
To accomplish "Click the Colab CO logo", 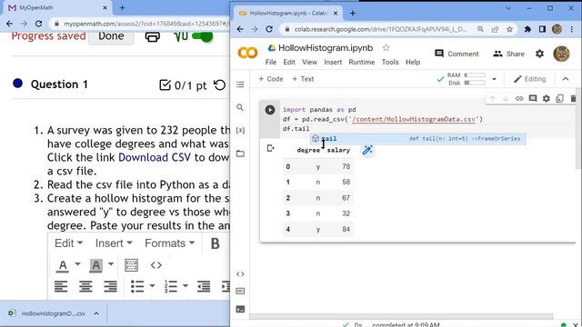I will coord(247,53).
